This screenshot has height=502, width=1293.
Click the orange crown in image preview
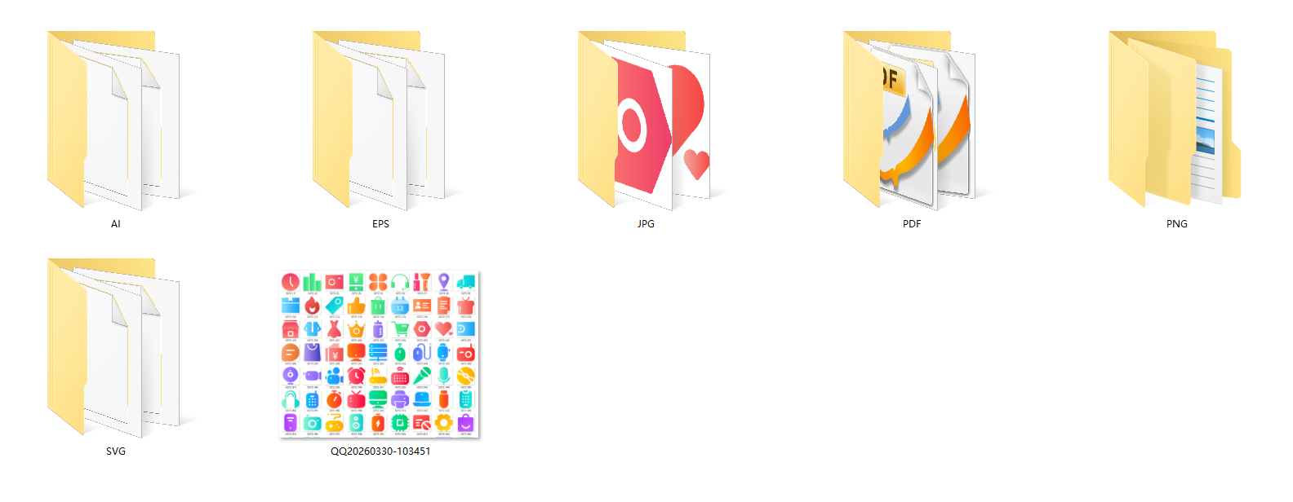pyautogui.click(x=356, y=329)
